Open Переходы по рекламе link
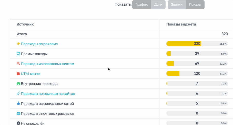233x125 pixels. 39,44
